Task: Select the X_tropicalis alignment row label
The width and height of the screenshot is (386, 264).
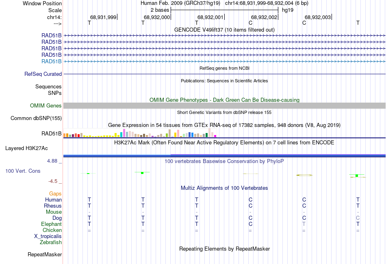Action: point(48,236)
